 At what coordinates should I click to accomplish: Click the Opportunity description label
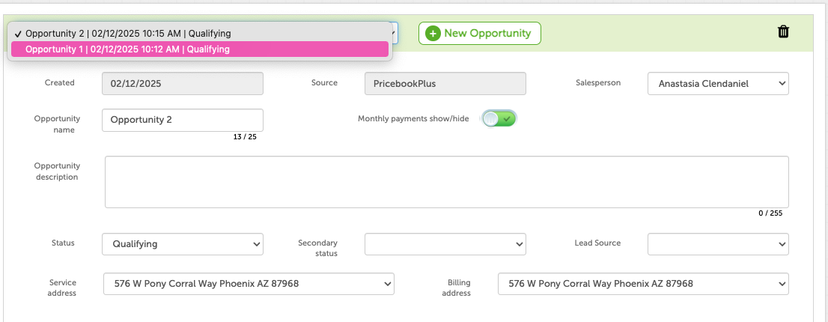point(56,171)
